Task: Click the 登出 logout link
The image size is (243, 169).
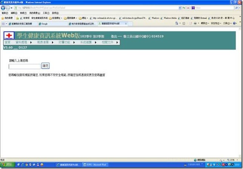Action: (x=114, y=36)
